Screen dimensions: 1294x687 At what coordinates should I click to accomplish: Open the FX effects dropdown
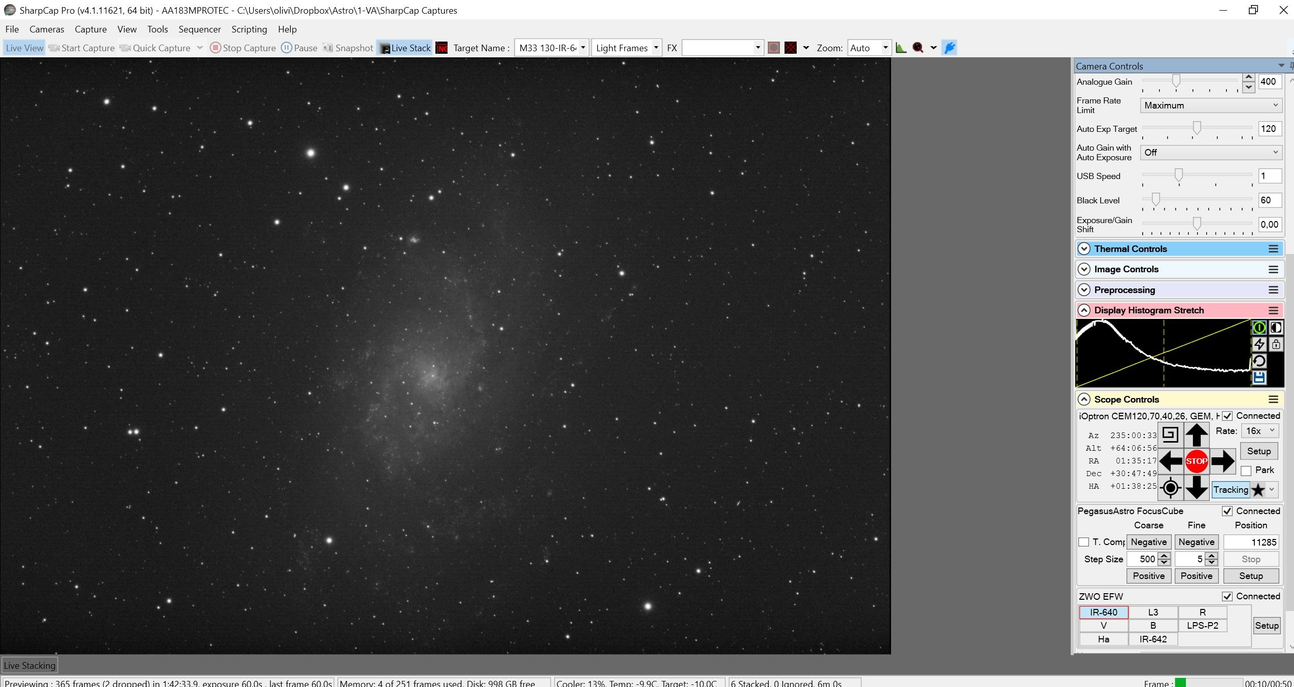[x=758, y=48]
